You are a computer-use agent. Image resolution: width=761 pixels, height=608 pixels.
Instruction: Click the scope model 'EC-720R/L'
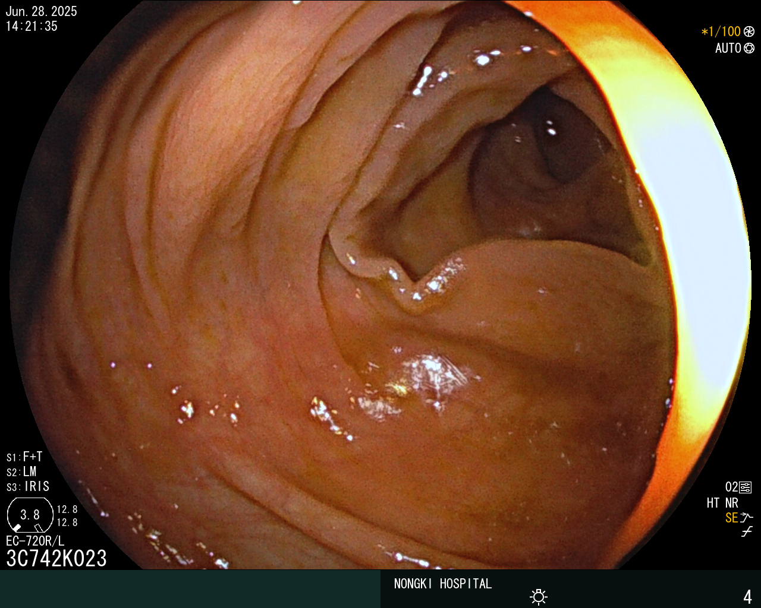point(35,541)
